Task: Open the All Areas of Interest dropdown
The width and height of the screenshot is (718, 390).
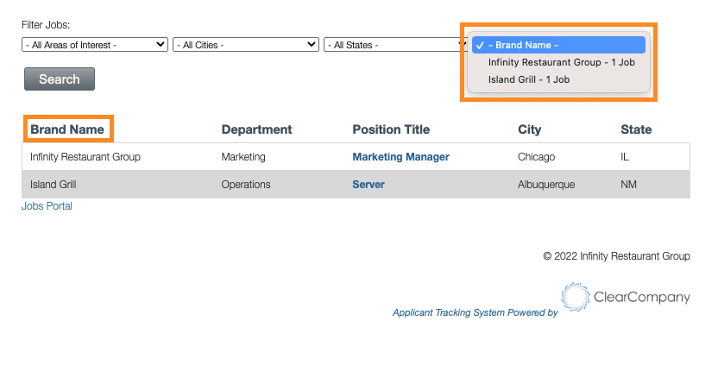Action: 95,45
